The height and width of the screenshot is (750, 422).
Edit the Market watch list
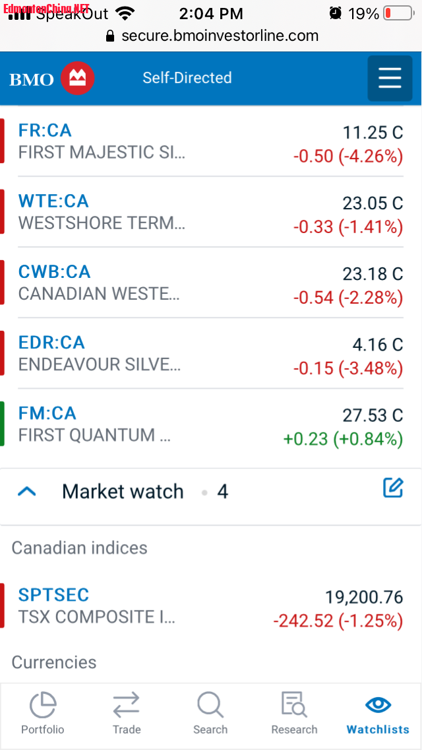click(393, 488)
